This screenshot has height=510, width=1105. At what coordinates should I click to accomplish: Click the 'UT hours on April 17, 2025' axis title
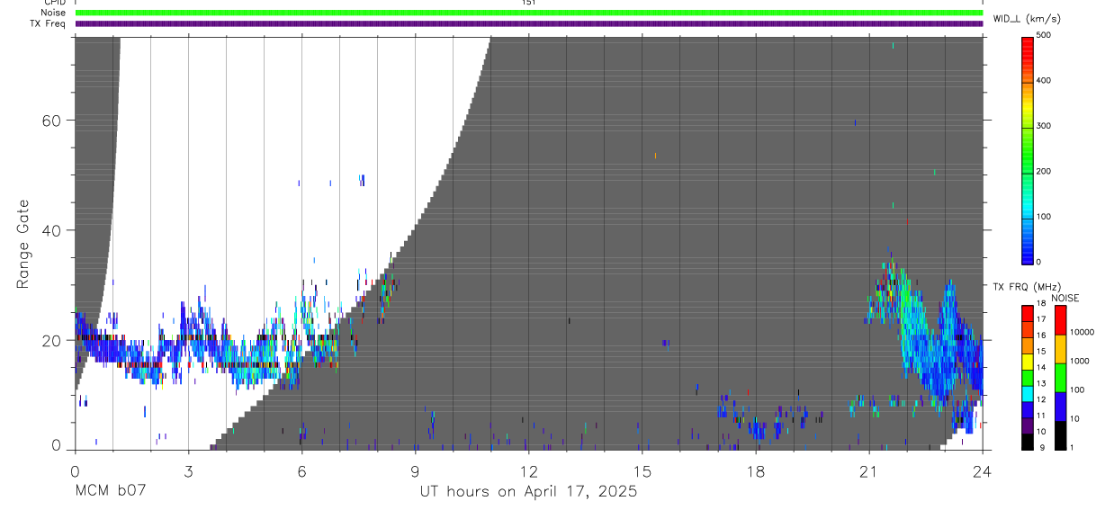point(528,491)
